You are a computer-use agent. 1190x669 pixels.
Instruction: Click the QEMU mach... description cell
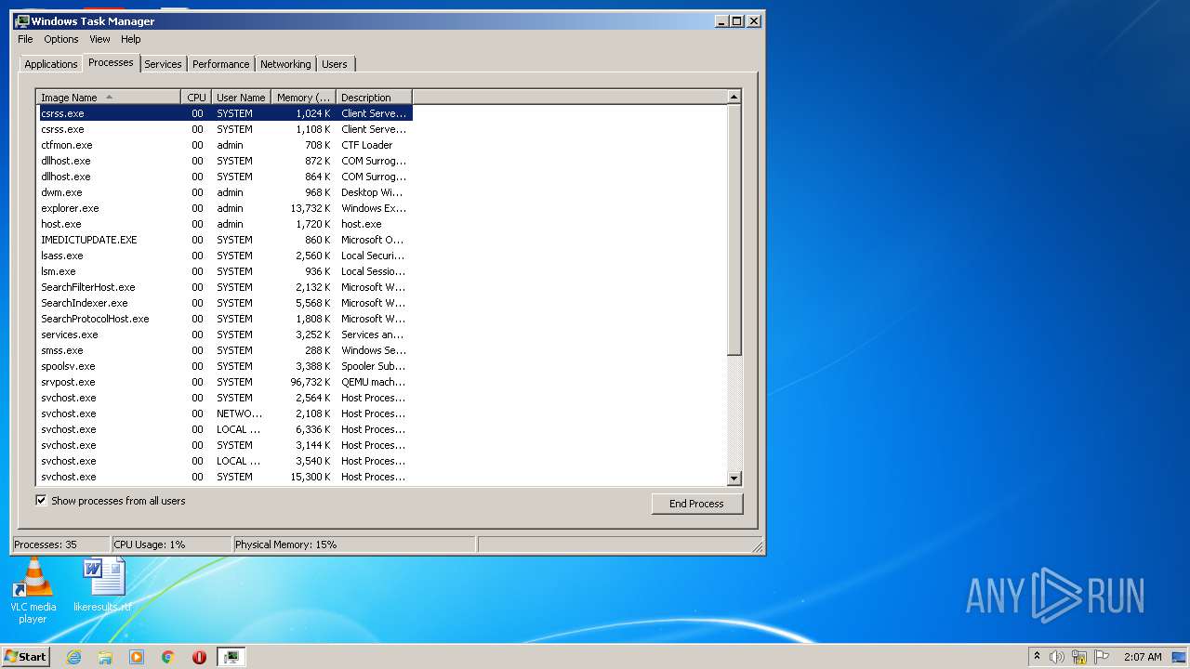tap(374, 382)
